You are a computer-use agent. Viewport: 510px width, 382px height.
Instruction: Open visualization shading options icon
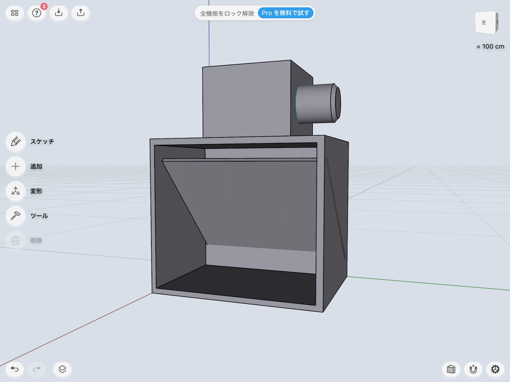tap(451, 369)
